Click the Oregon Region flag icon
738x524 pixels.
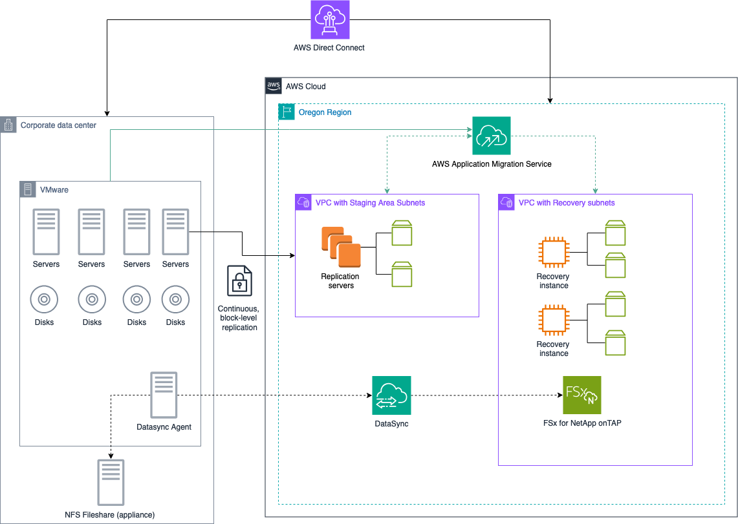[286, 112]
